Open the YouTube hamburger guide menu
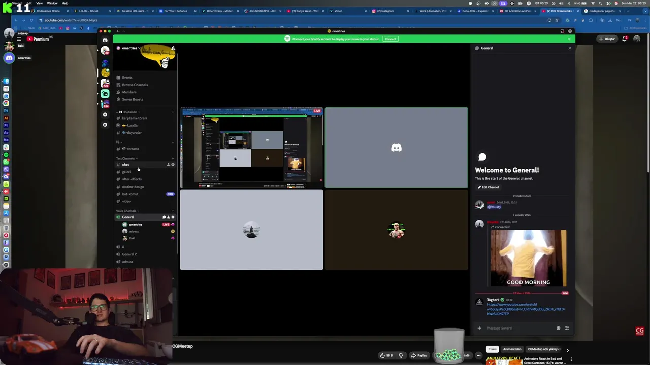The image size is (650, 365). pyautogui.click(x=19, y=39)
